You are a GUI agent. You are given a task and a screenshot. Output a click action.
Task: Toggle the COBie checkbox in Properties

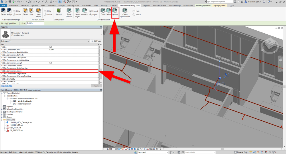50,47
